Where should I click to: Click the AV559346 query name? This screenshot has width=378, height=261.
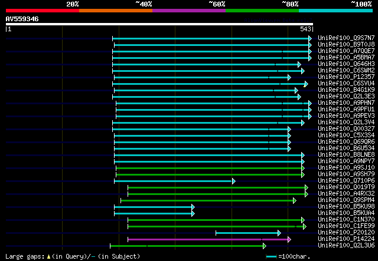pos(22,19)
